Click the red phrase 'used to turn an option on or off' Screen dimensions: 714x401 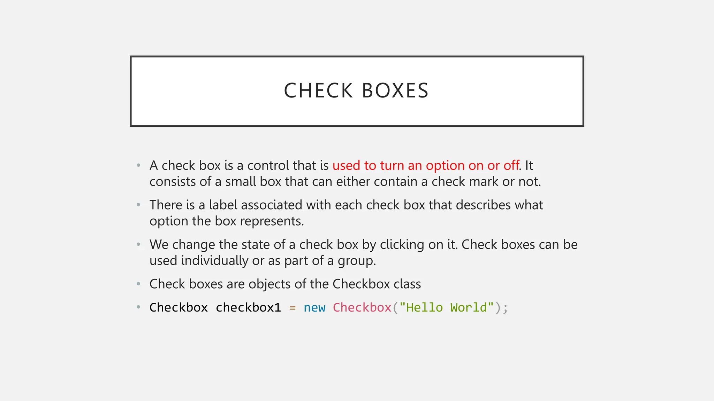(426, 165)
